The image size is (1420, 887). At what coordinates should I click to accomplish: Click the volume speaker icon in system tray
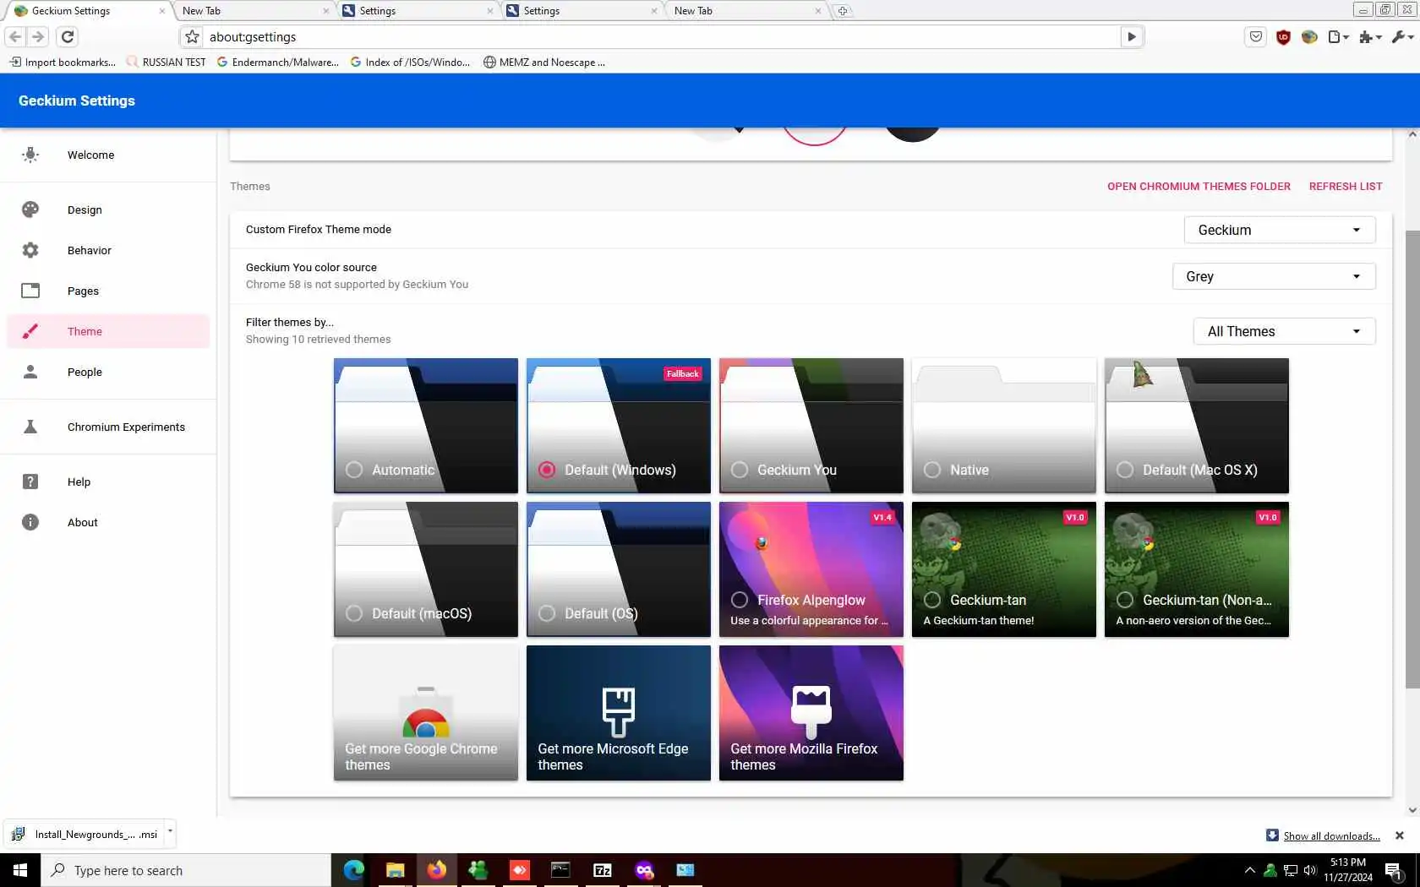pos(1309,870)
